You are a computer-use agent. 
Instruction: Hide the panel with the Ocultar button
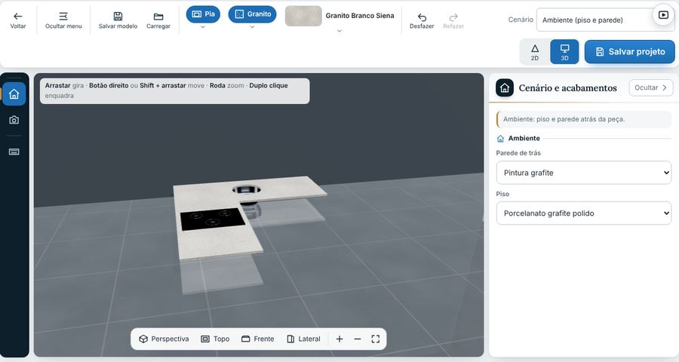pyautogui.click(x=651, y=87)
